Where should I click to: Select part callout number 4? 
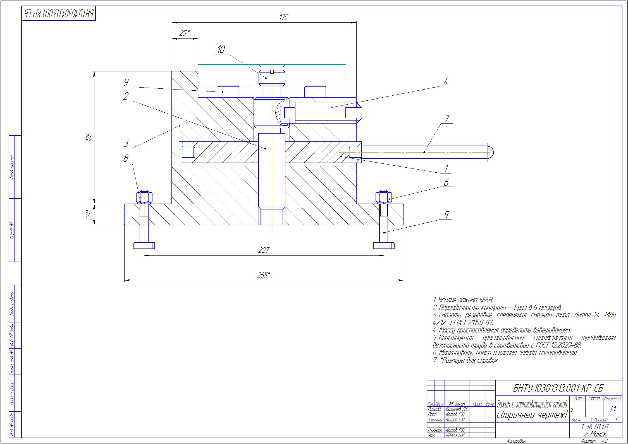(x=446, y=82)
